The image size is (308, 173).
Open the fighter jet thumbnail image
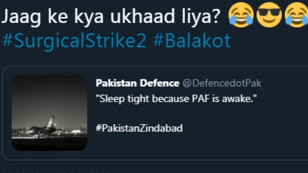coord(50,113)
